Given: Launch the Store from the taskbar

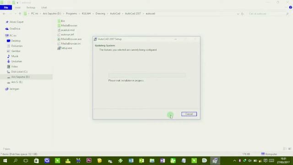Looking at the screenshot, I should 37,161.
